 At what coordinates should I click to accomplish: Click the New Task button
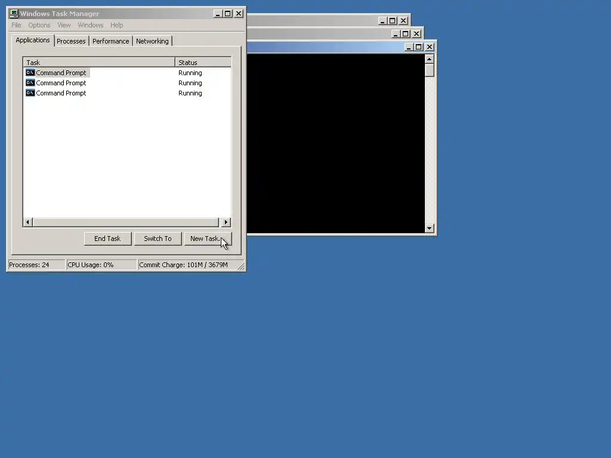click(208, 239)
